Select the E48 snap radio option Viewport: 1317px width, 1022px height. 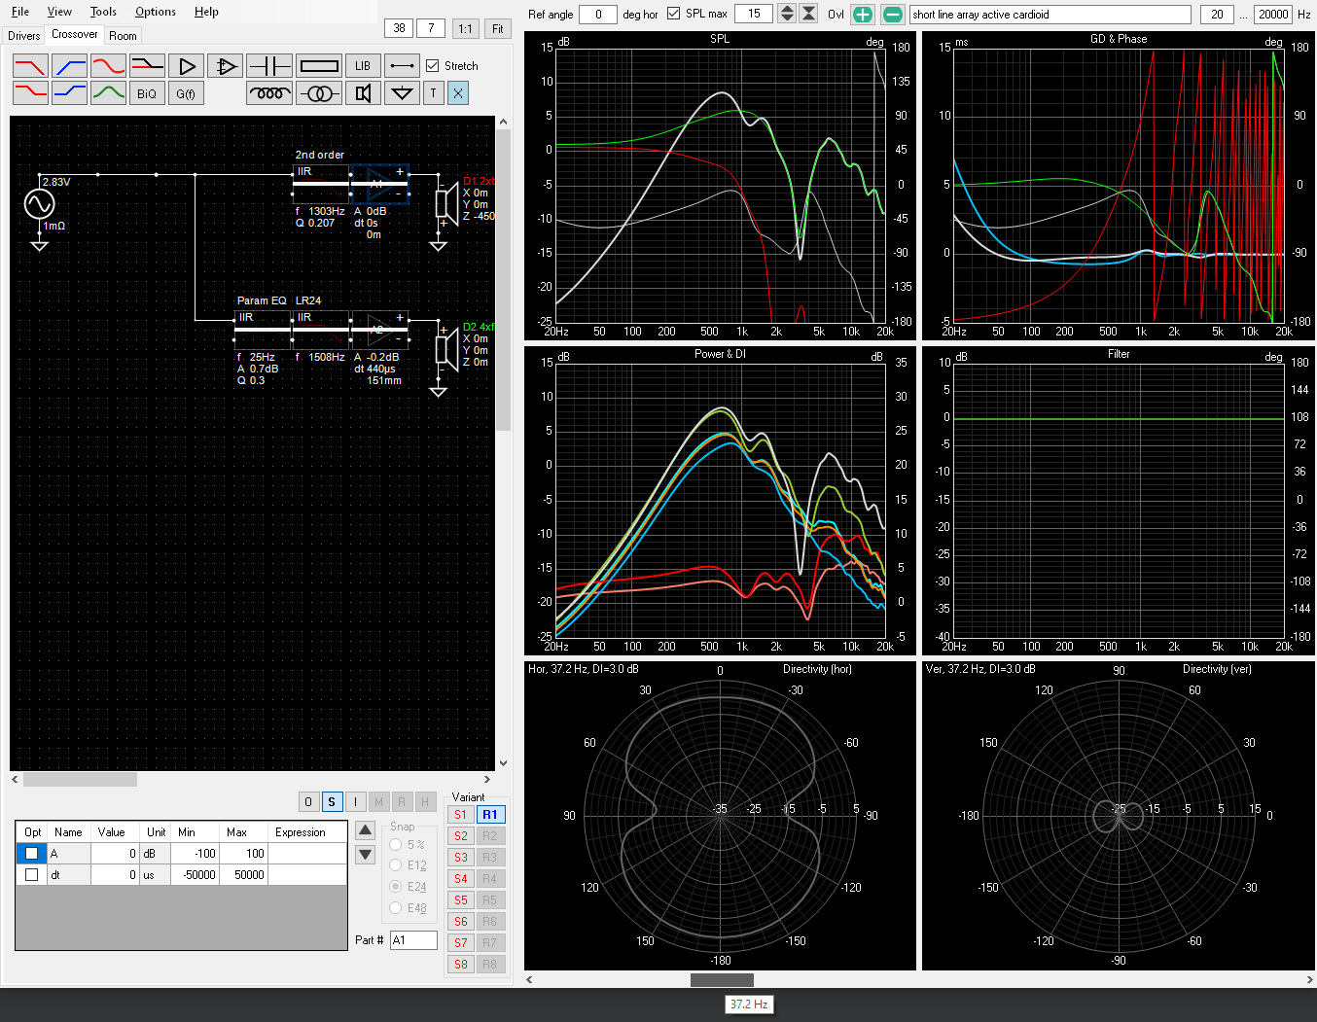396,908
